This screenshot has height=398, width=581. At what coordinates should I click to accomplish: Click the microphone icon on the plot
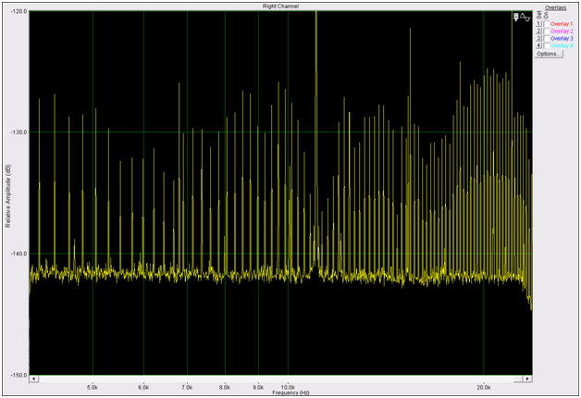[x=514, y=17]
